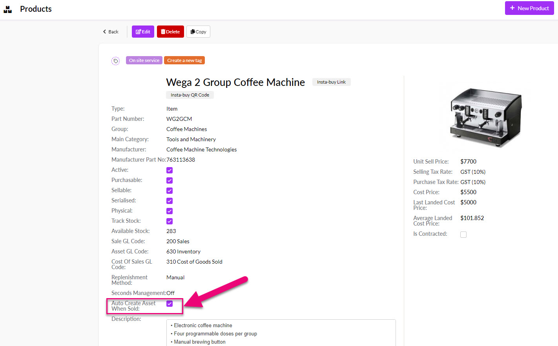Delete this product

click(x=170, y=32)
